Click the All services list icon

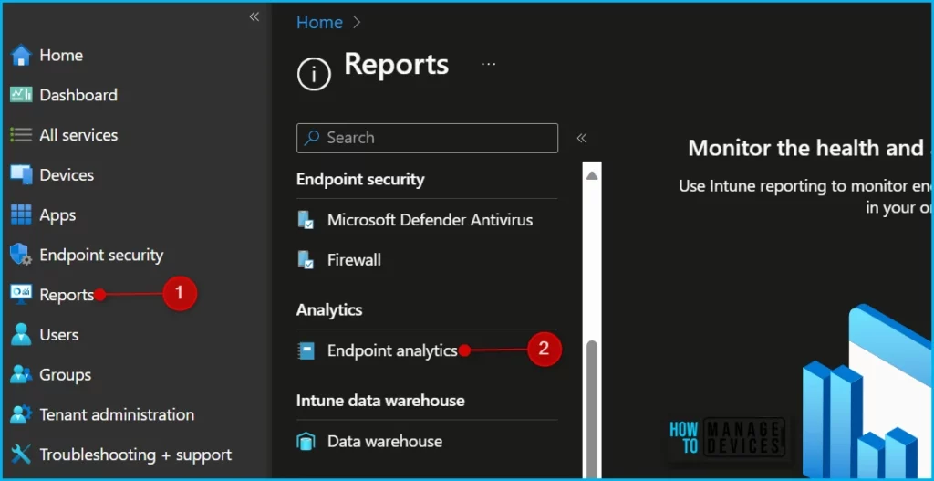tap(21, 135)
